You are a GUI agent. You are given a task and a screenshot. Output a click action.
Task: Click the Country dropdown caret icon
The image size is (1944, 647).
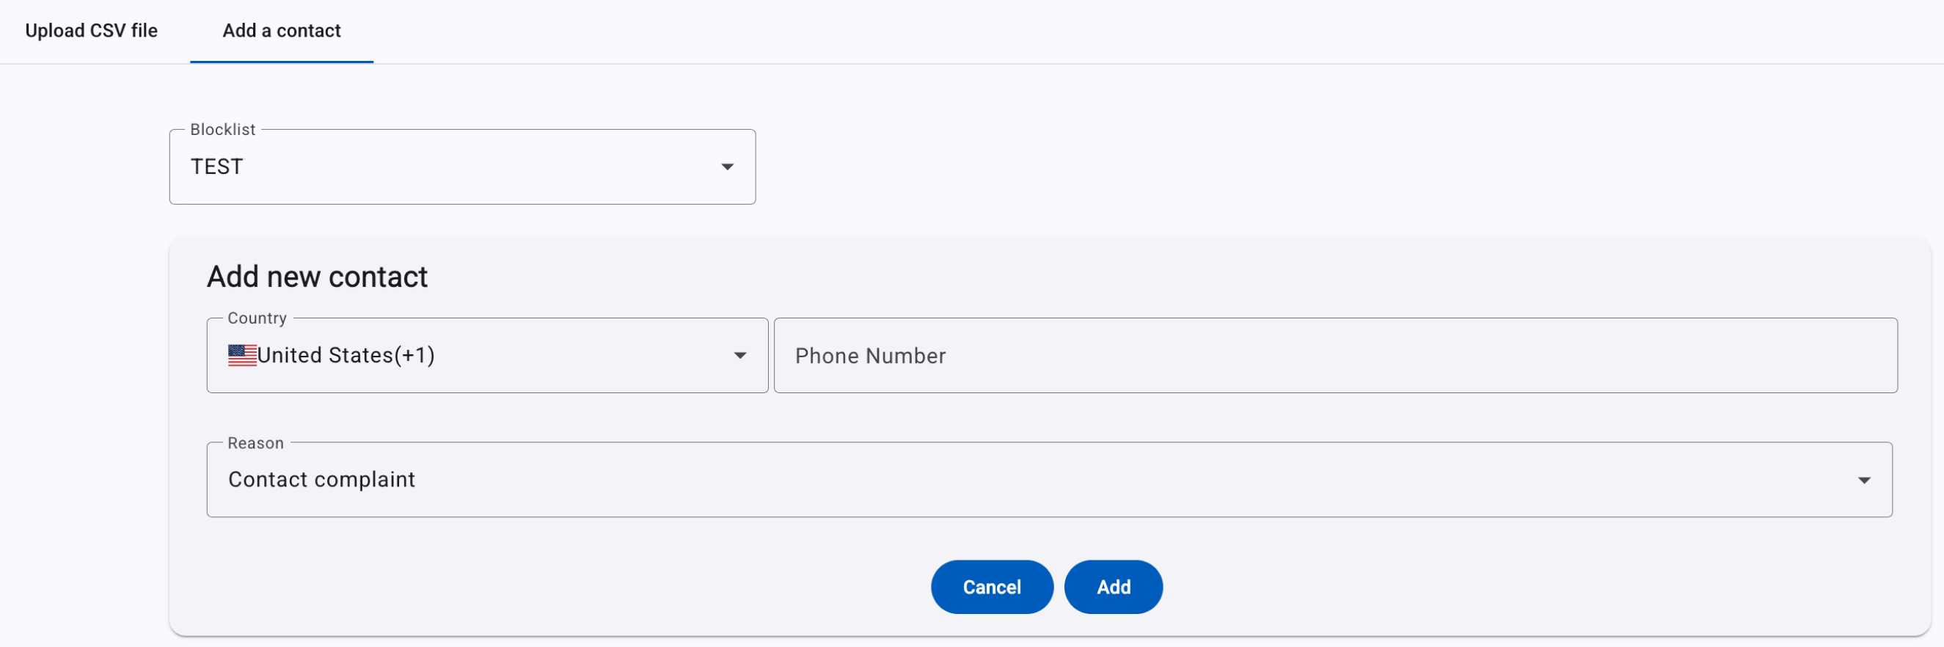(740, 356)
